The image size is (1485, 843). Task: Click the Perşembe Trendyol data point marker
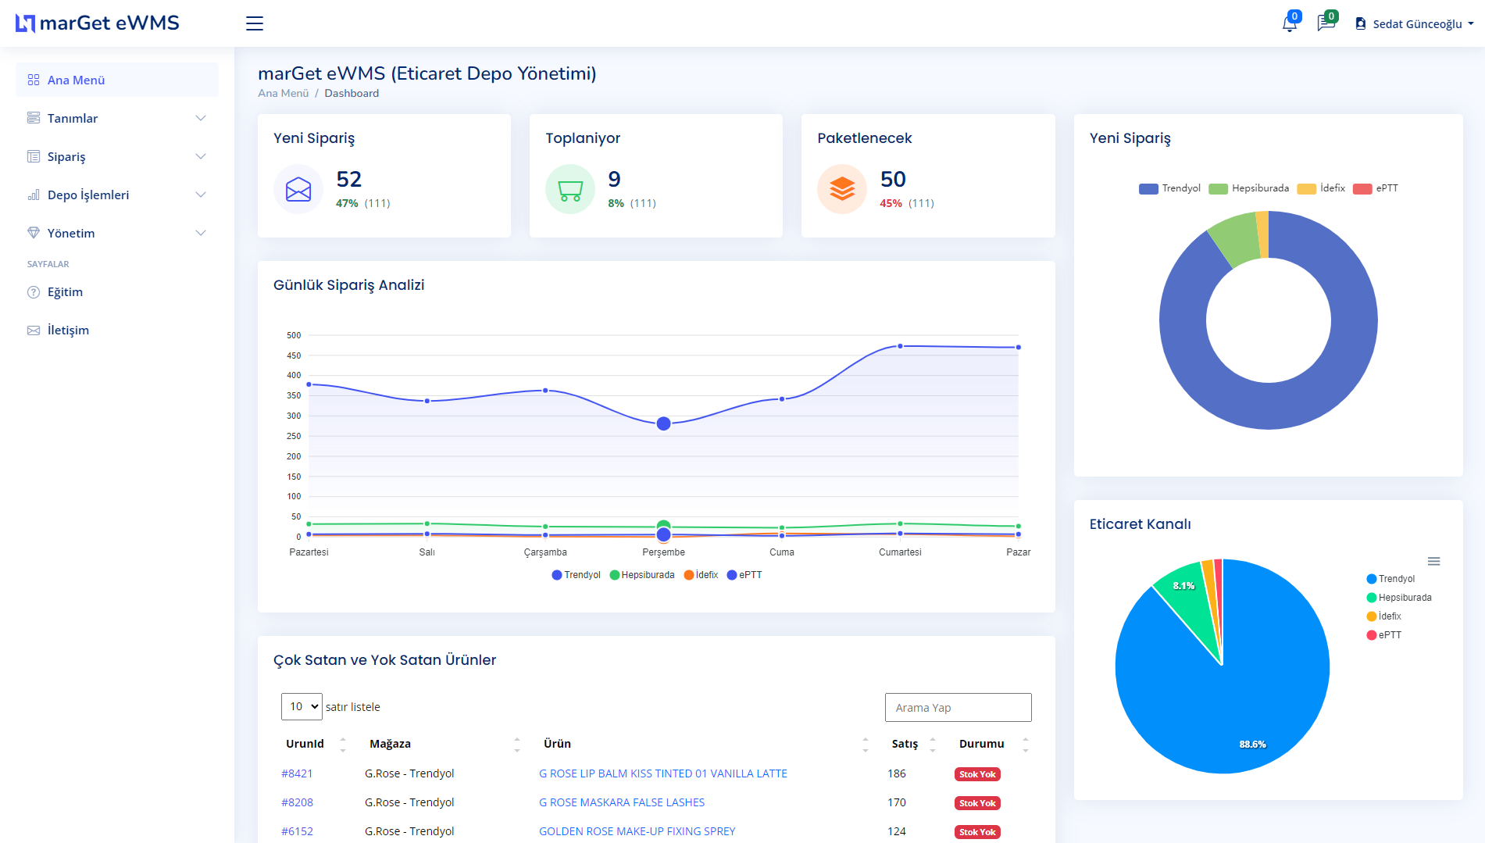[x=663, y=423]
